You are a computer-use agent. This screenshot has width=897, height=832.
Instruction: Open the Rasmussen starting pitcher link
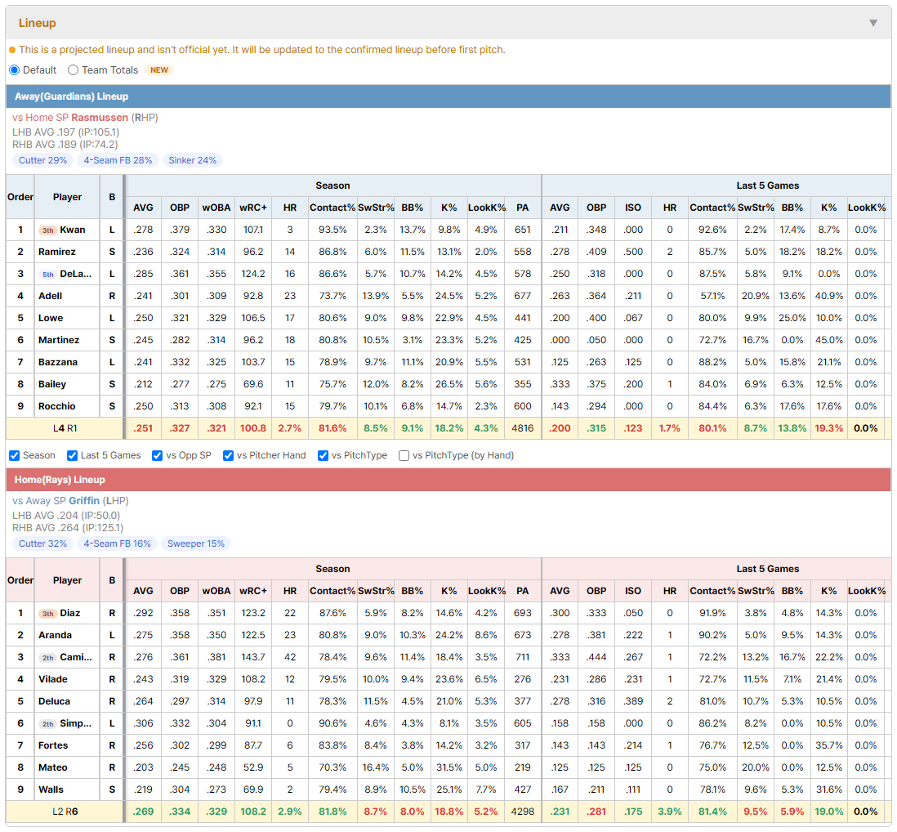pyautogui.click(x=100, y=118)
